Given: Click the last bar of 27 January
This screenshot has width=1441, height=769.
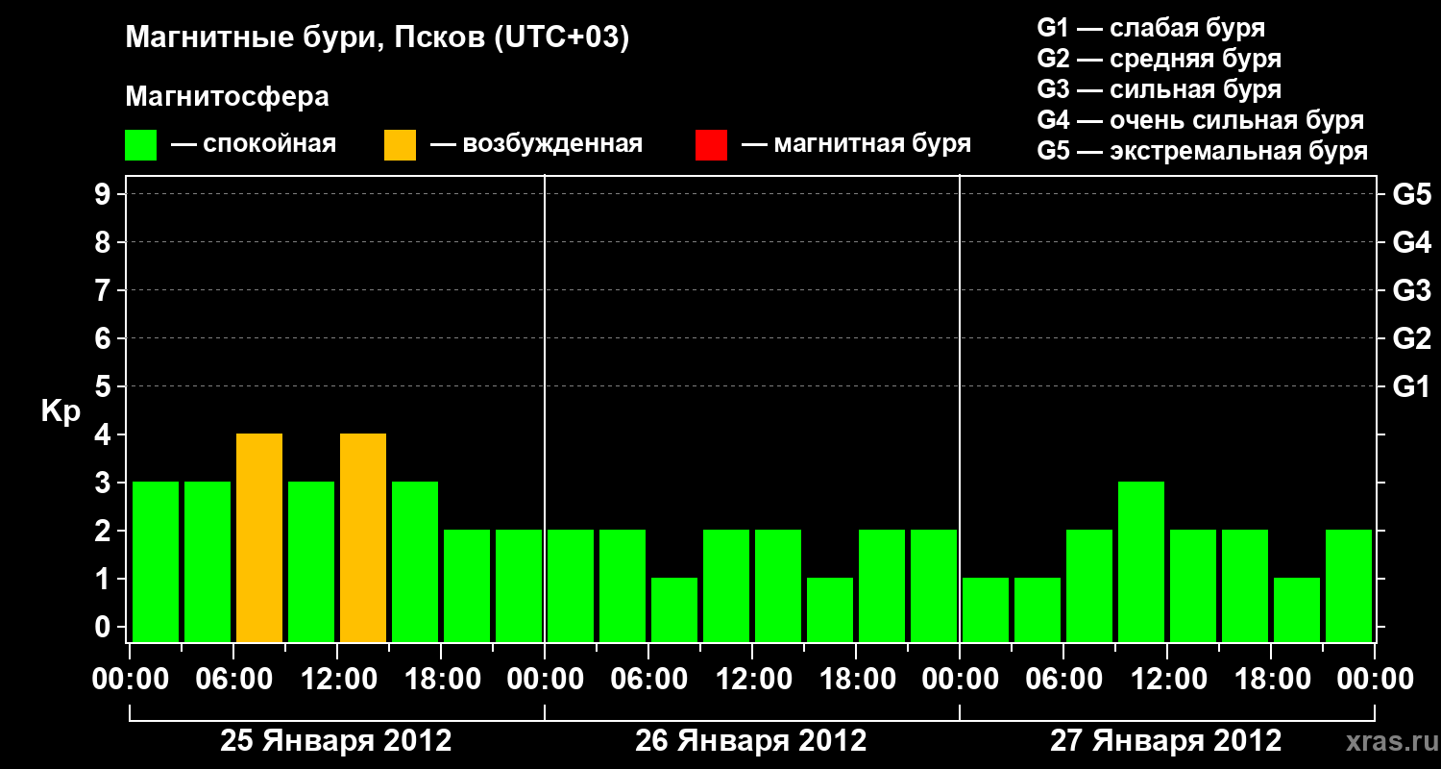Looking at the screenshot, I should click(1349, 585).
